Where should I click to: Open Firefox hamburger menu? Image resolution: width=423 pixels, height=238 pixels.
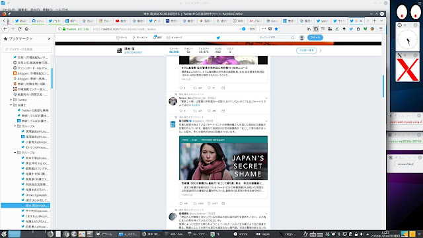pyautogui.click(x=381, y=29)
